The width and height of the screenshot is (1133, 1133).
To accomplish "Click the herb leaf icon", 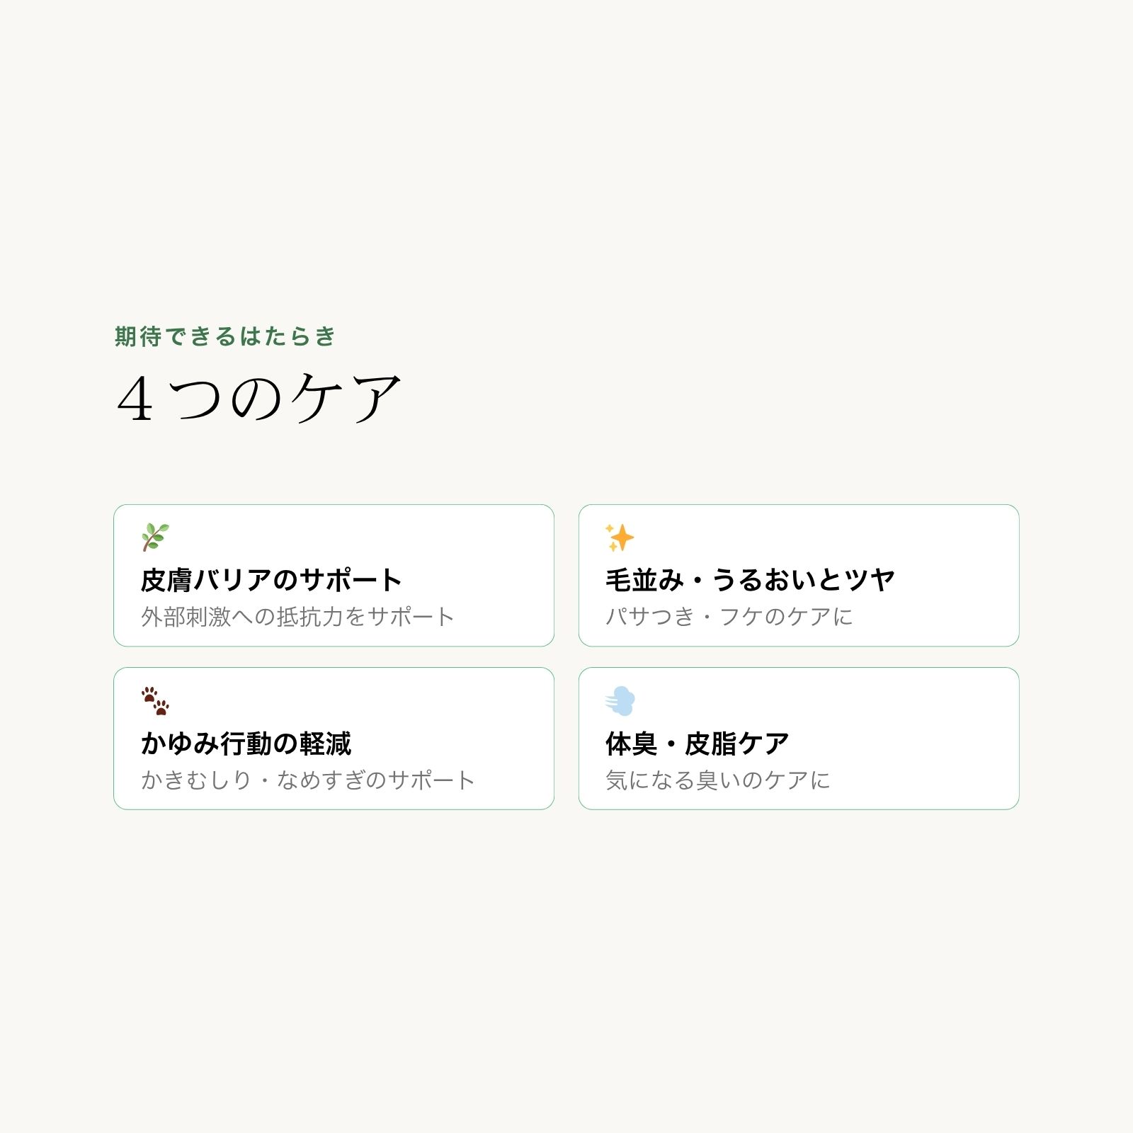I will (155, 537).
